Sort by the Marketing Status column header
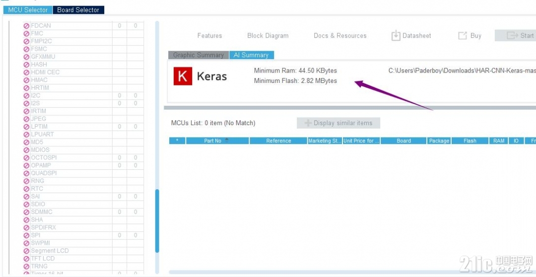The height and width of the screenshot is (277, 536). click(325, 140)
